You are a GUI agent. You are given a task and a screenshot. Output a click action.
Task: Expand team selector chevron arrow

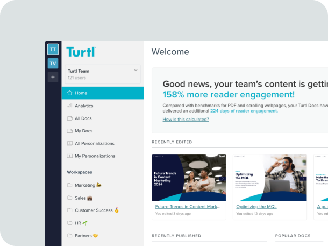(x=136, y=71)
